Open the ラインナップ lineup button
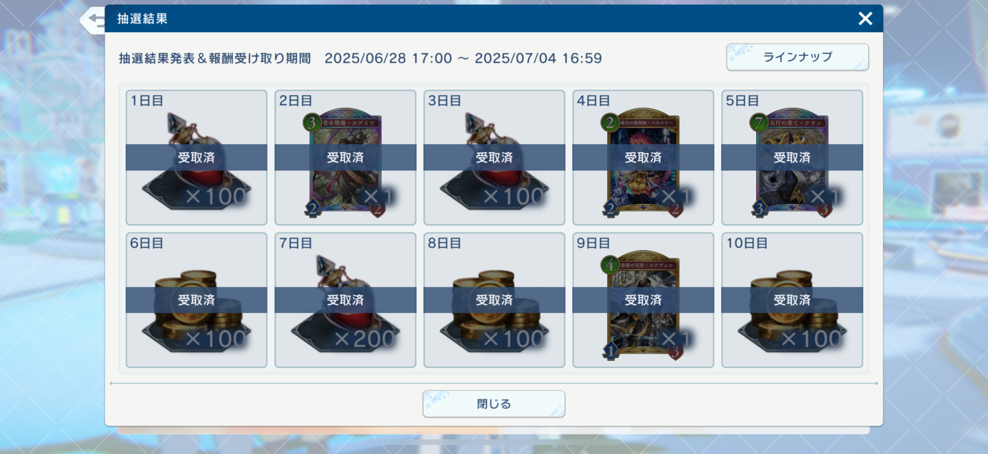The image size is (988, 454). pyautogui.click(x=797, y=57)
